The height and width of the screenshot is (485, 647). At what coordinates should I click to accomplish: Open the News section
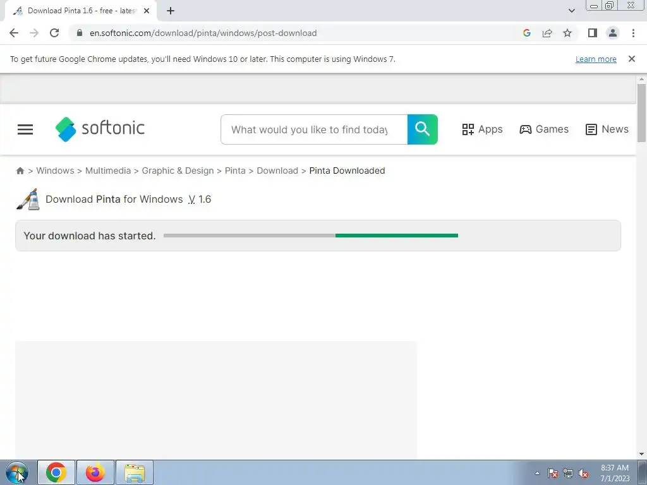click(607, 129)
